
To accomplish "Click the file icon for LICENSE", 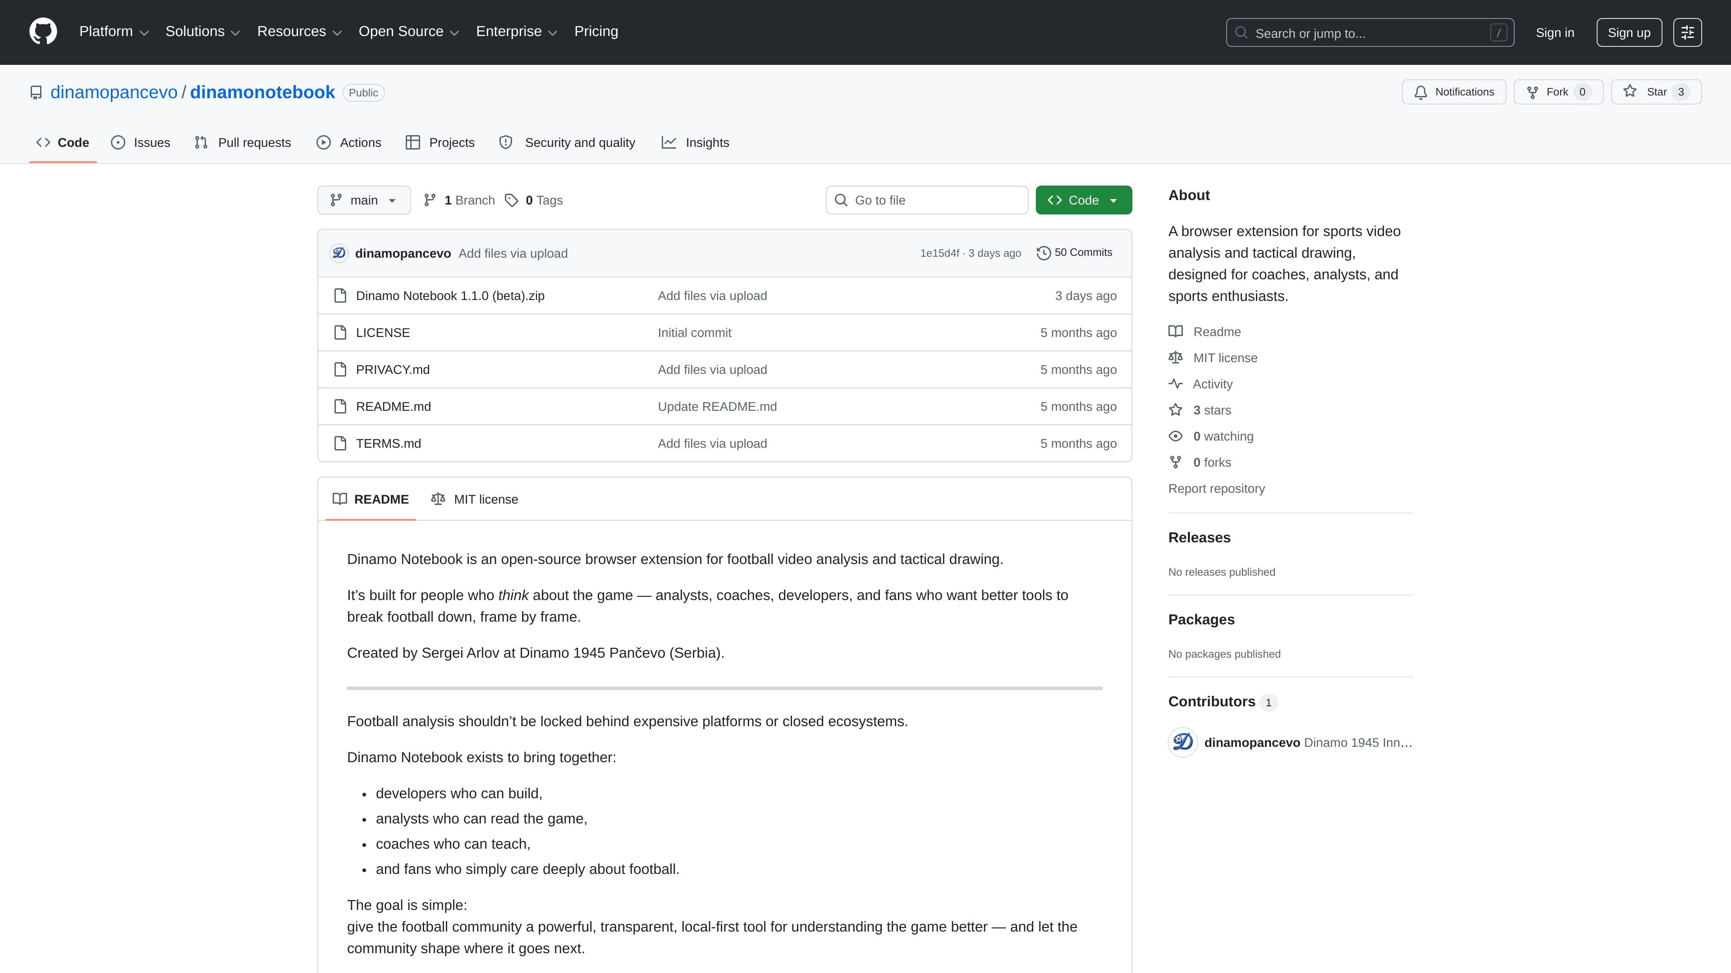I will pyautogui.click(x=341, y=332).
